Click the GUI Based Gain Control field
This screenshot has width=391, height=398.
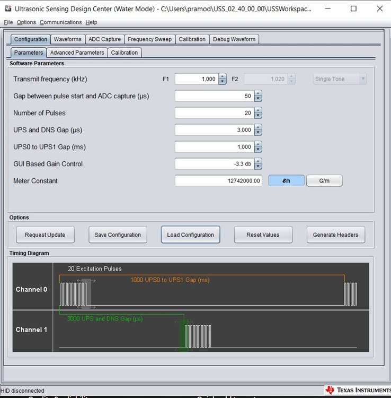(215, 164)
